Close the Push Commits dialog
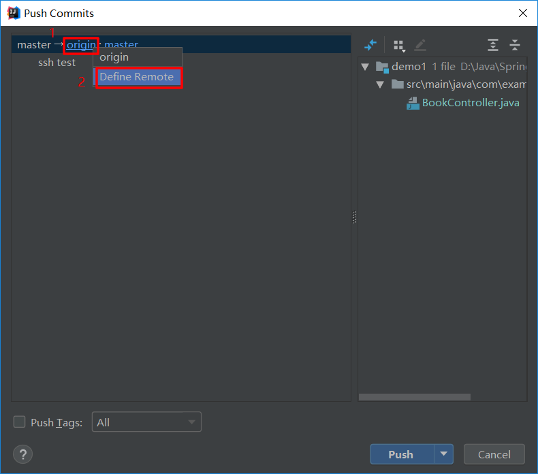This screenshot has width=538, height=474. click(x=522, y=13)
